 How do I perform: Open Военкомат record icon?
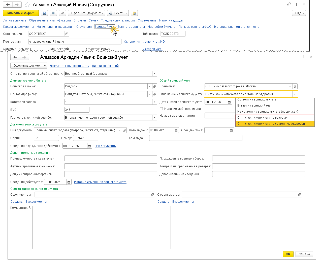(295, 86)
